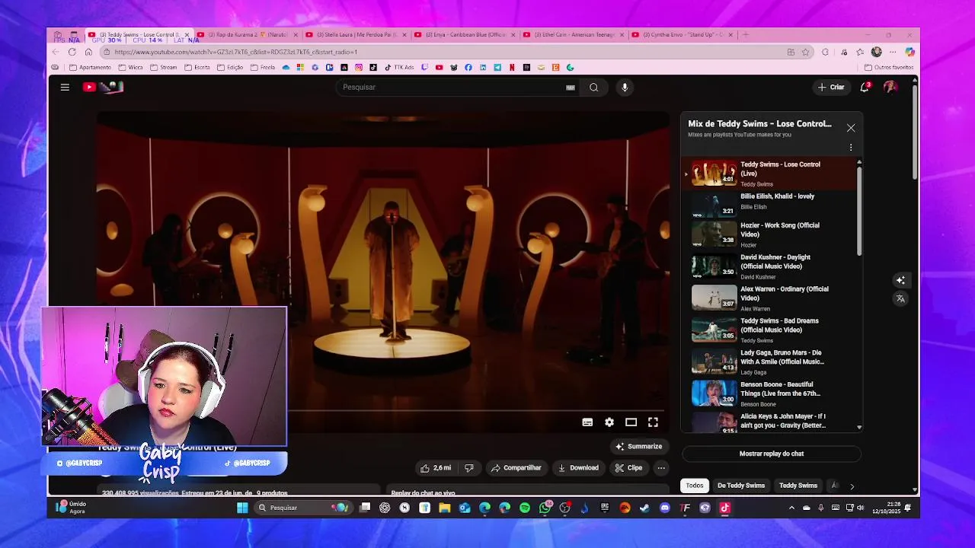Click the Criar button
The height and width of the screenshot is (548, 975).
[831, 88]
